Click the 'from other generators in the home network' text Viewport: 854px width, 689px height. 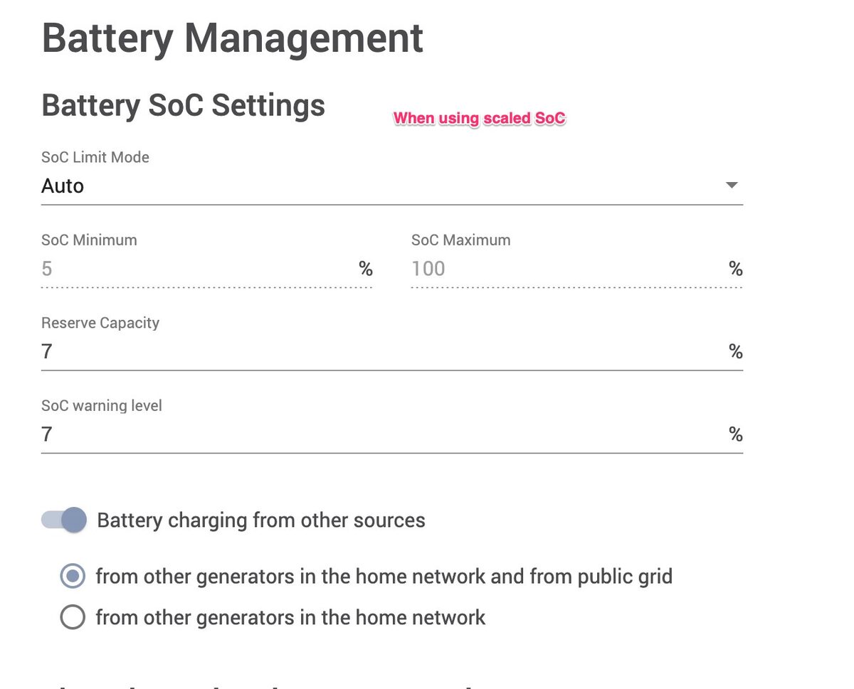[x=290, y=617]
